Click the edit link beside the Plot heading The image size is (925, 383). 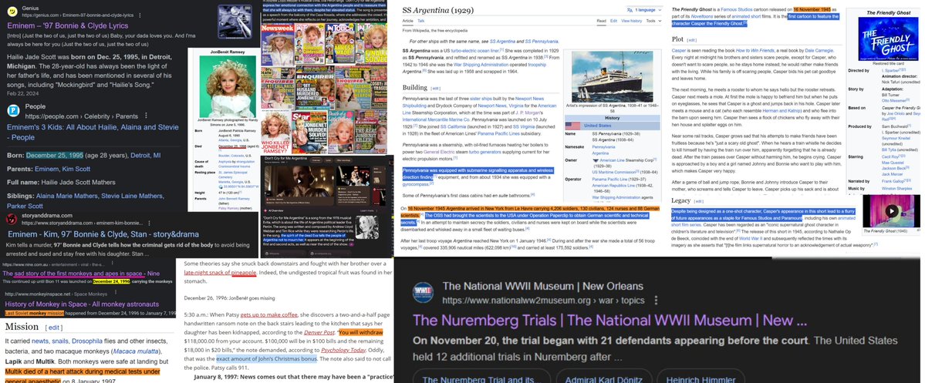[x=691, y=40]
